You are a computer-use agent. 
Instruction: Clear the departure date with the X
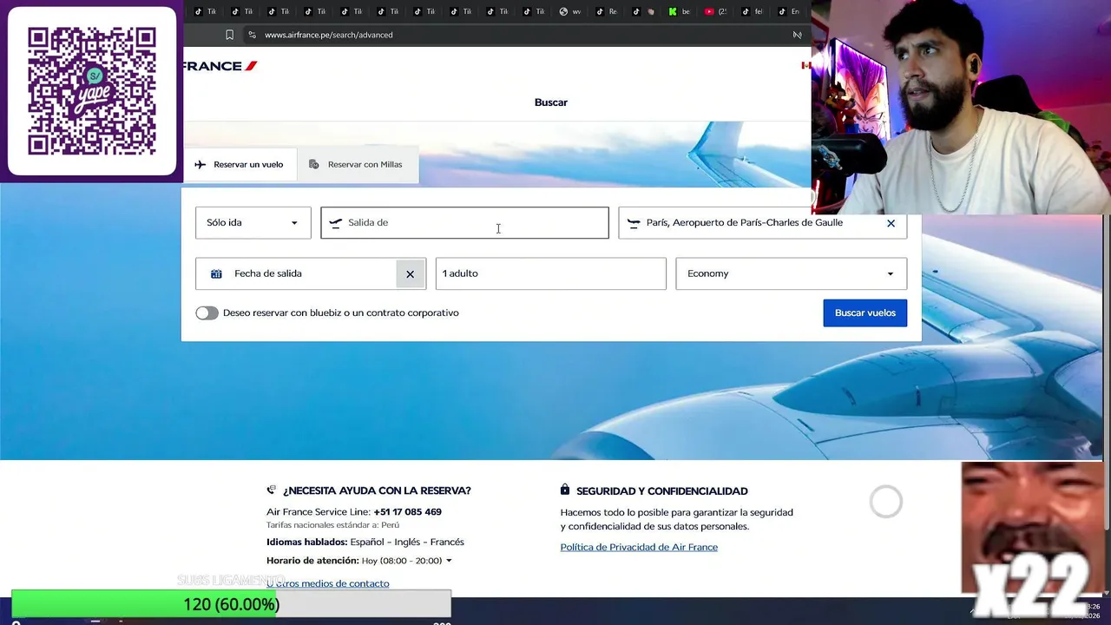410,273
